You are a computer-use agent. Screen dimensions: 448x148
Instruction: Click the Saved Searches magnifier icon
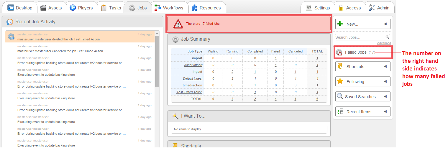pos(340,97)
